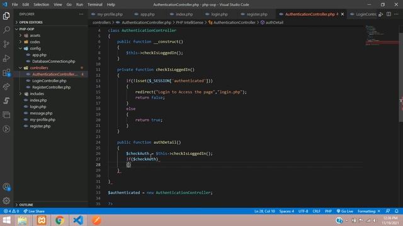
Task: Open XAMPP from the Windows taskbar
Action: coord(42,220)
